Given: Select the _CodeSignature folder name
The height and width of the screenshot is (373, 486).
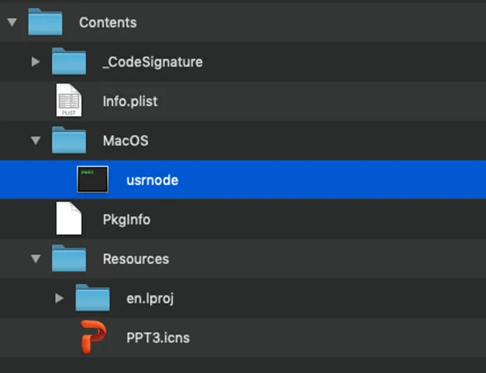Looking at the screenshot, I should (153, 62).
